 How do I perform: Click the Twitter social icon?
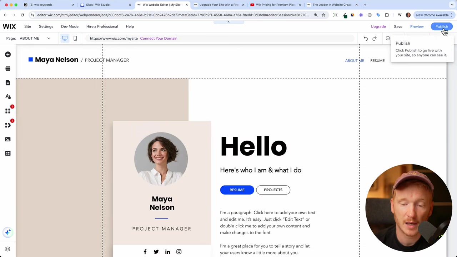click(x=156, y=252)
